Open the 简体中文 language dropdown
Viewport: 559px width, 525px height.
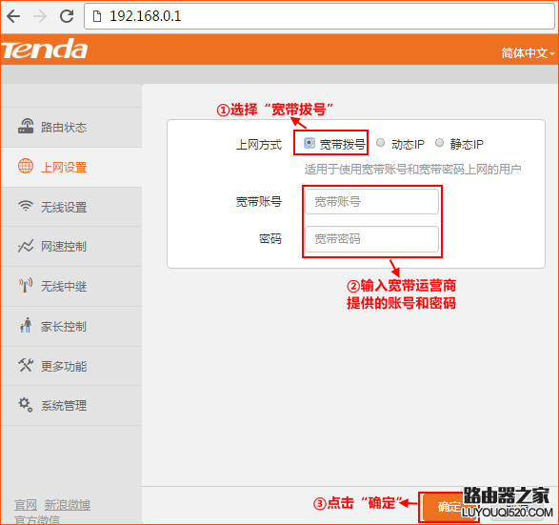pyautogui.click(x=528, y=53)
